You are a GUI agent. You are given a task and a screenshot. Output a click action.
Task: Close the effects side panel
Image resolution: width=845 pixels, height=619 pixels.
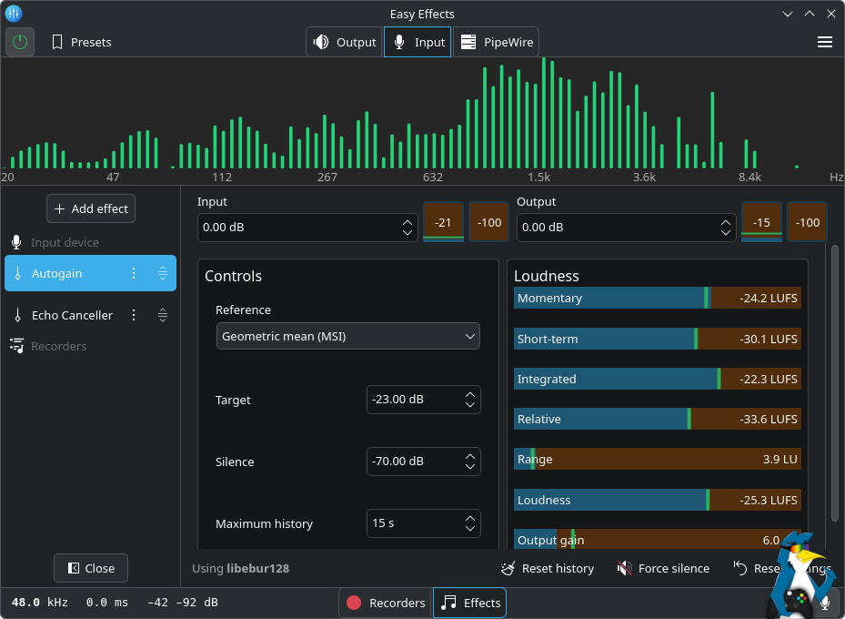[91, 568]
